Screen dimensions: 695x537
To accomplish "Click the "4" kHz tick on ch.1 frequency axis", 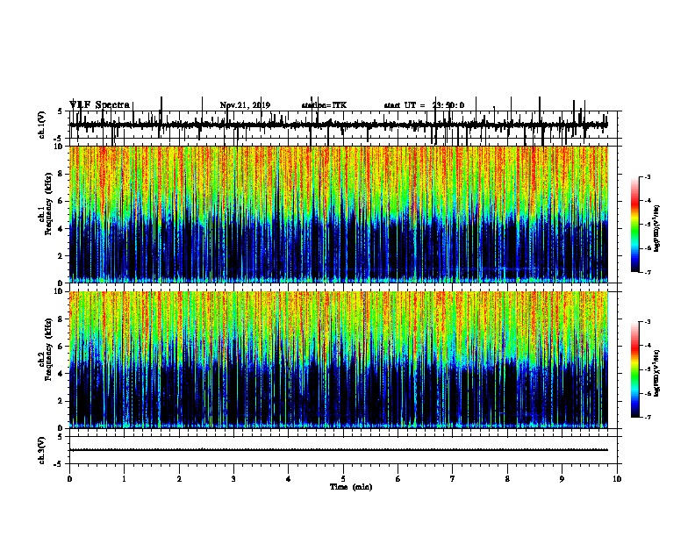I will 61,229.
